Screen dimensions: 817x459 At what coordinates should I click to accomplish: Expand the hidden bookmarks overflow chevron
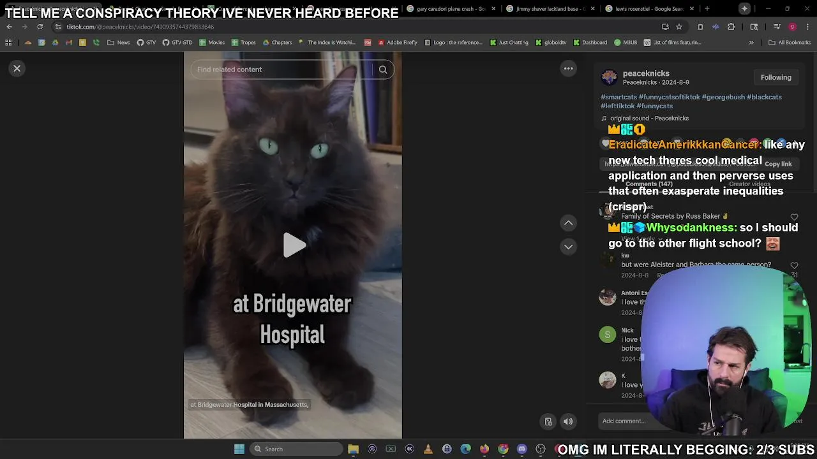(x=751, y=43)
